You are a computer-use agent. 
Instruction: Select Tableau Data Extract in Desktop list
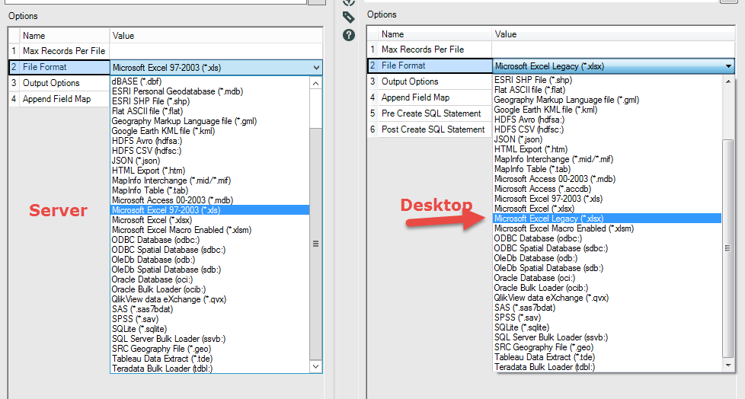click(x=545, y=357)
